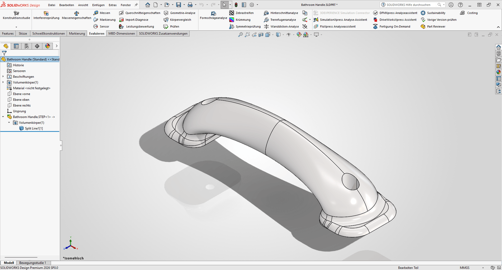Enable the DisplayManager panel via its globe icon
502x270 pixels.
[47, 46]
